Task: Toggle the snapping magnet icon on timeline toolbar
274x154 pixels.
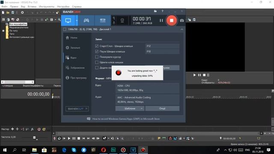Action: (170, 138)
